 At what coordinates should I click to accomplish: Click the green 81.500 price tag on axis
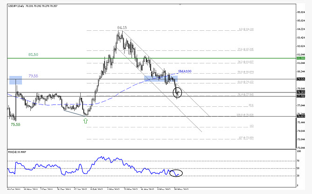(301, 58)
